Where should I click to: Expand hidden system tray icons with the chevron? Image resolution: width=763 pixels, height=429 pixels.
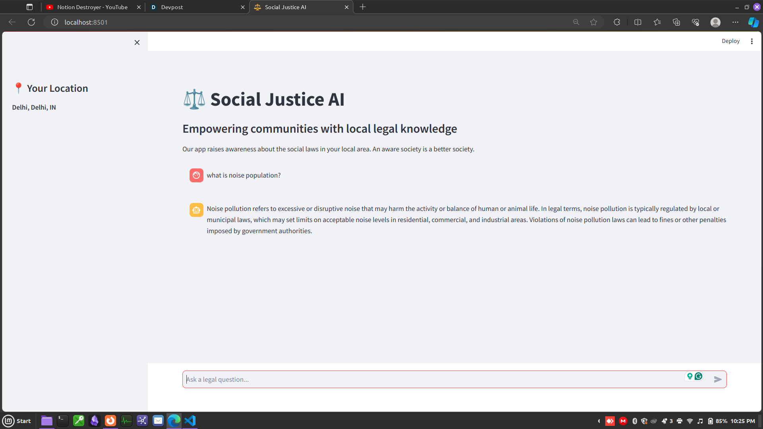tap(599, 421)
